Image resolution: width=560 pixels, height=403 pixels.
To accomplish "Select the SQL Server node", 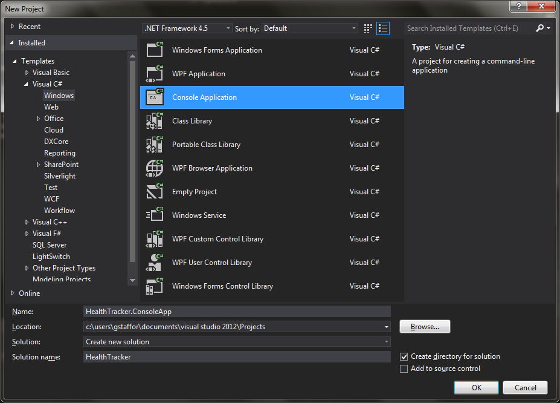I will (x=50, y=245).
